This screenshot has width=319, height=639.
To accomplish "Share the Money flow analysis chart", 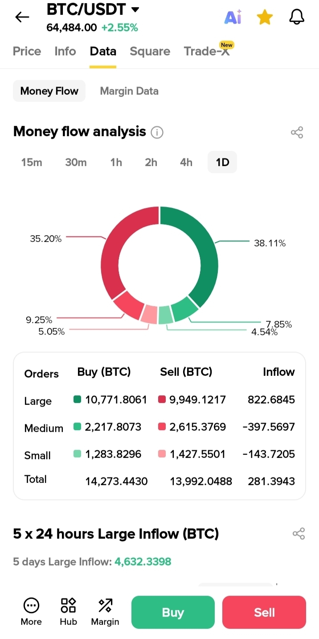I will [297, 133].
